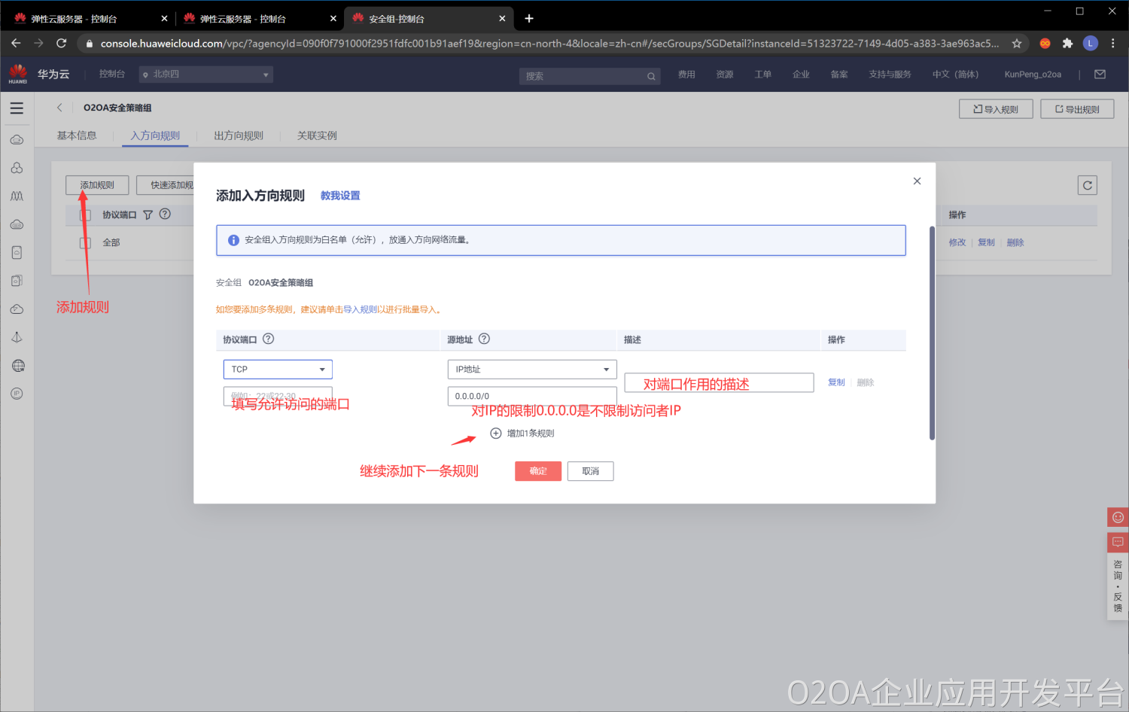Switch to the first 弹性云服务器 browser tab

point(90,19)
